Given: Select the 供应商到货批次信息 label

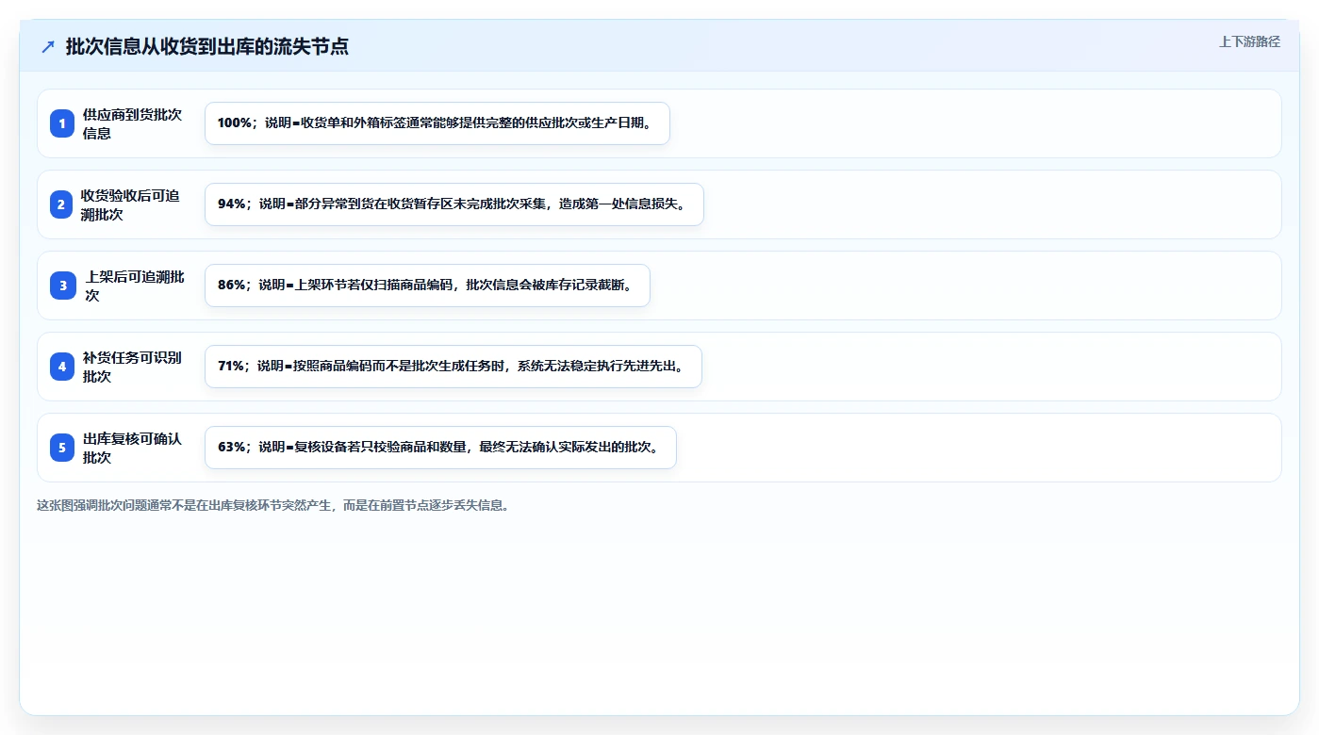Looking at the screenshot, I should click(x=132, y=123).
